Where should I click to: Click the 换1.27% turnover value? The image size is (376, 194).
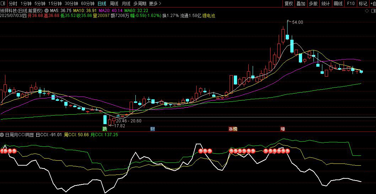click(x=171, y=16)
